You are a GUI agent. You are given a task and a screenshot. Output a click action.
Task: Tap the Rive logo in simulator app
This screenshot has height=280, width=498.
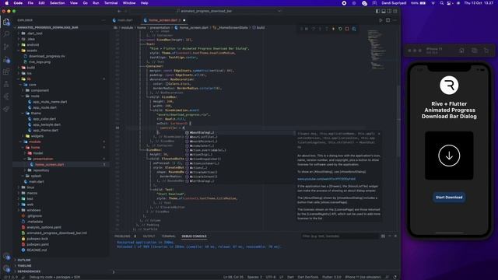pyautogui.click(x=449, y=85)
